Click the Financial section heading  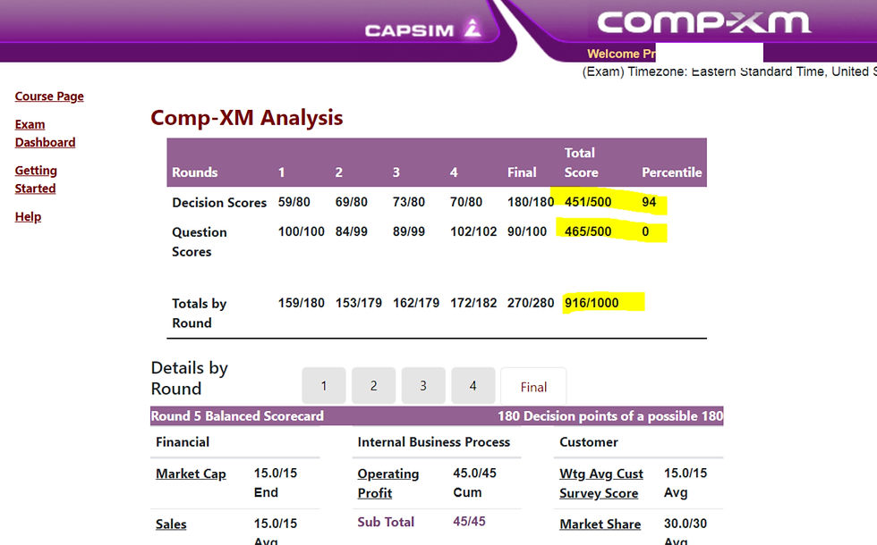click(183, 442)
